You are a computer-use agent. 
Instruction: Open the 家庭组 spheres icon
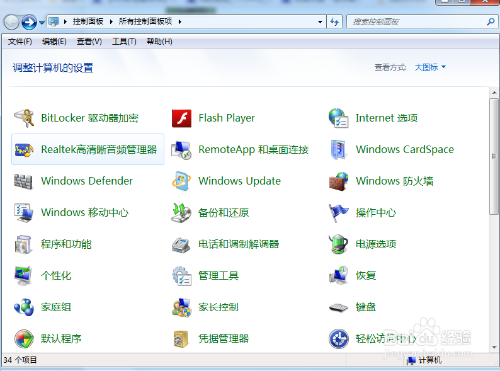coord(24,307)
